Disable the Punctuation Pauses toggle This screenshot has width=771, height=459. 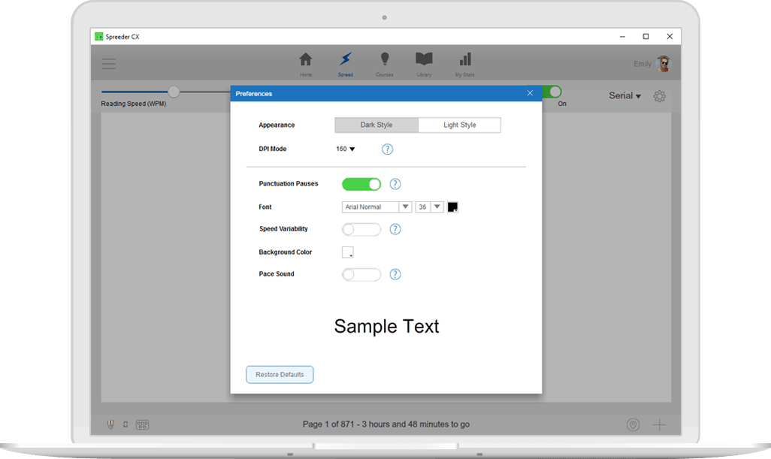point(361,184)
